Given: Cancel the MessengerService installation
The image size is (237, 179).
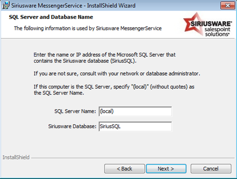Looking at the screenshot, I should pyautogui.click(x=211, y=168).
